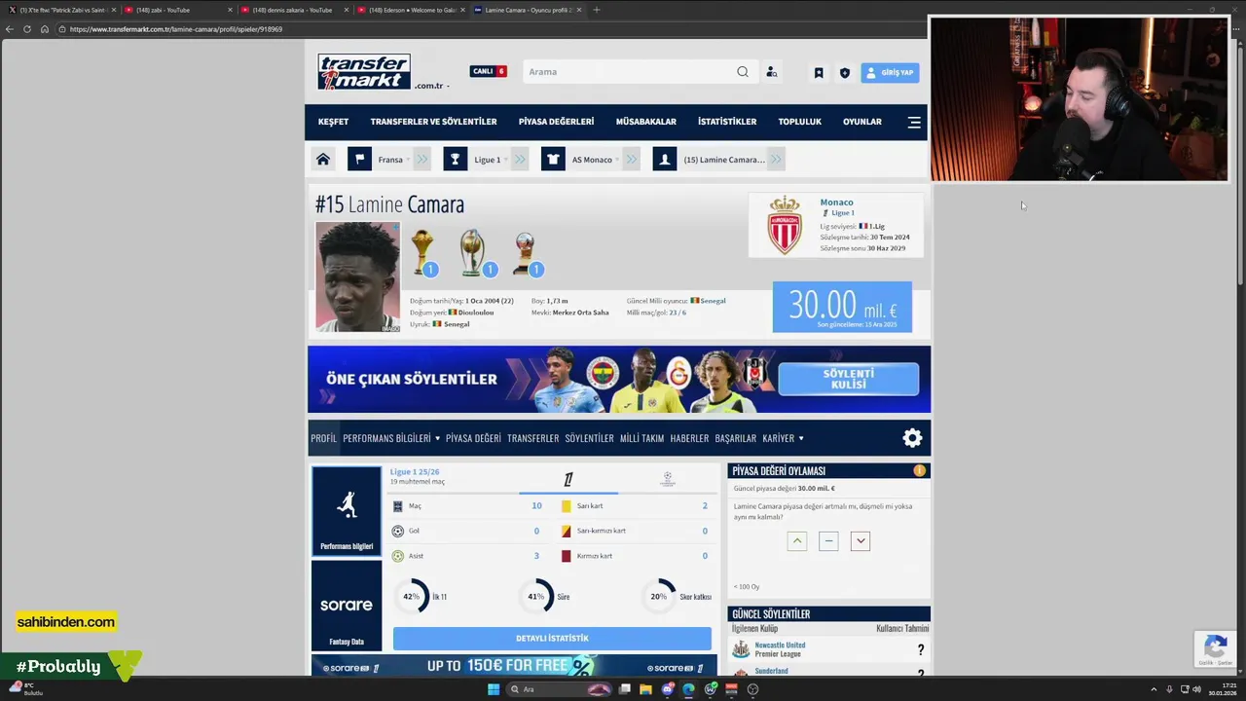Click the home icon in breadcrumb
Image resolution: width=1246 pixels, height=701 pixels.
323,160
